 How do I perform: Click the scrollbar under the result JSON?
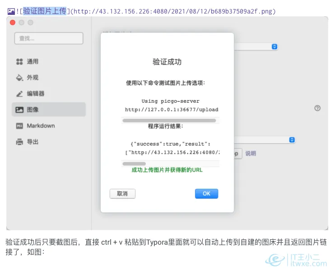click(x=134, y=164)
